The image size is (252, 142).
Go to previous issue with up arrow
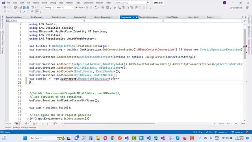[43, 123]
